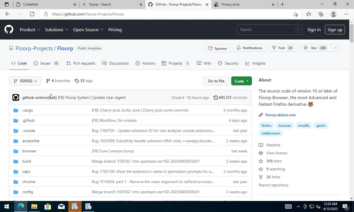This screenshot has height=212, width=354.
Task: Go back to the previous page
Action: (x=8, y=14)
